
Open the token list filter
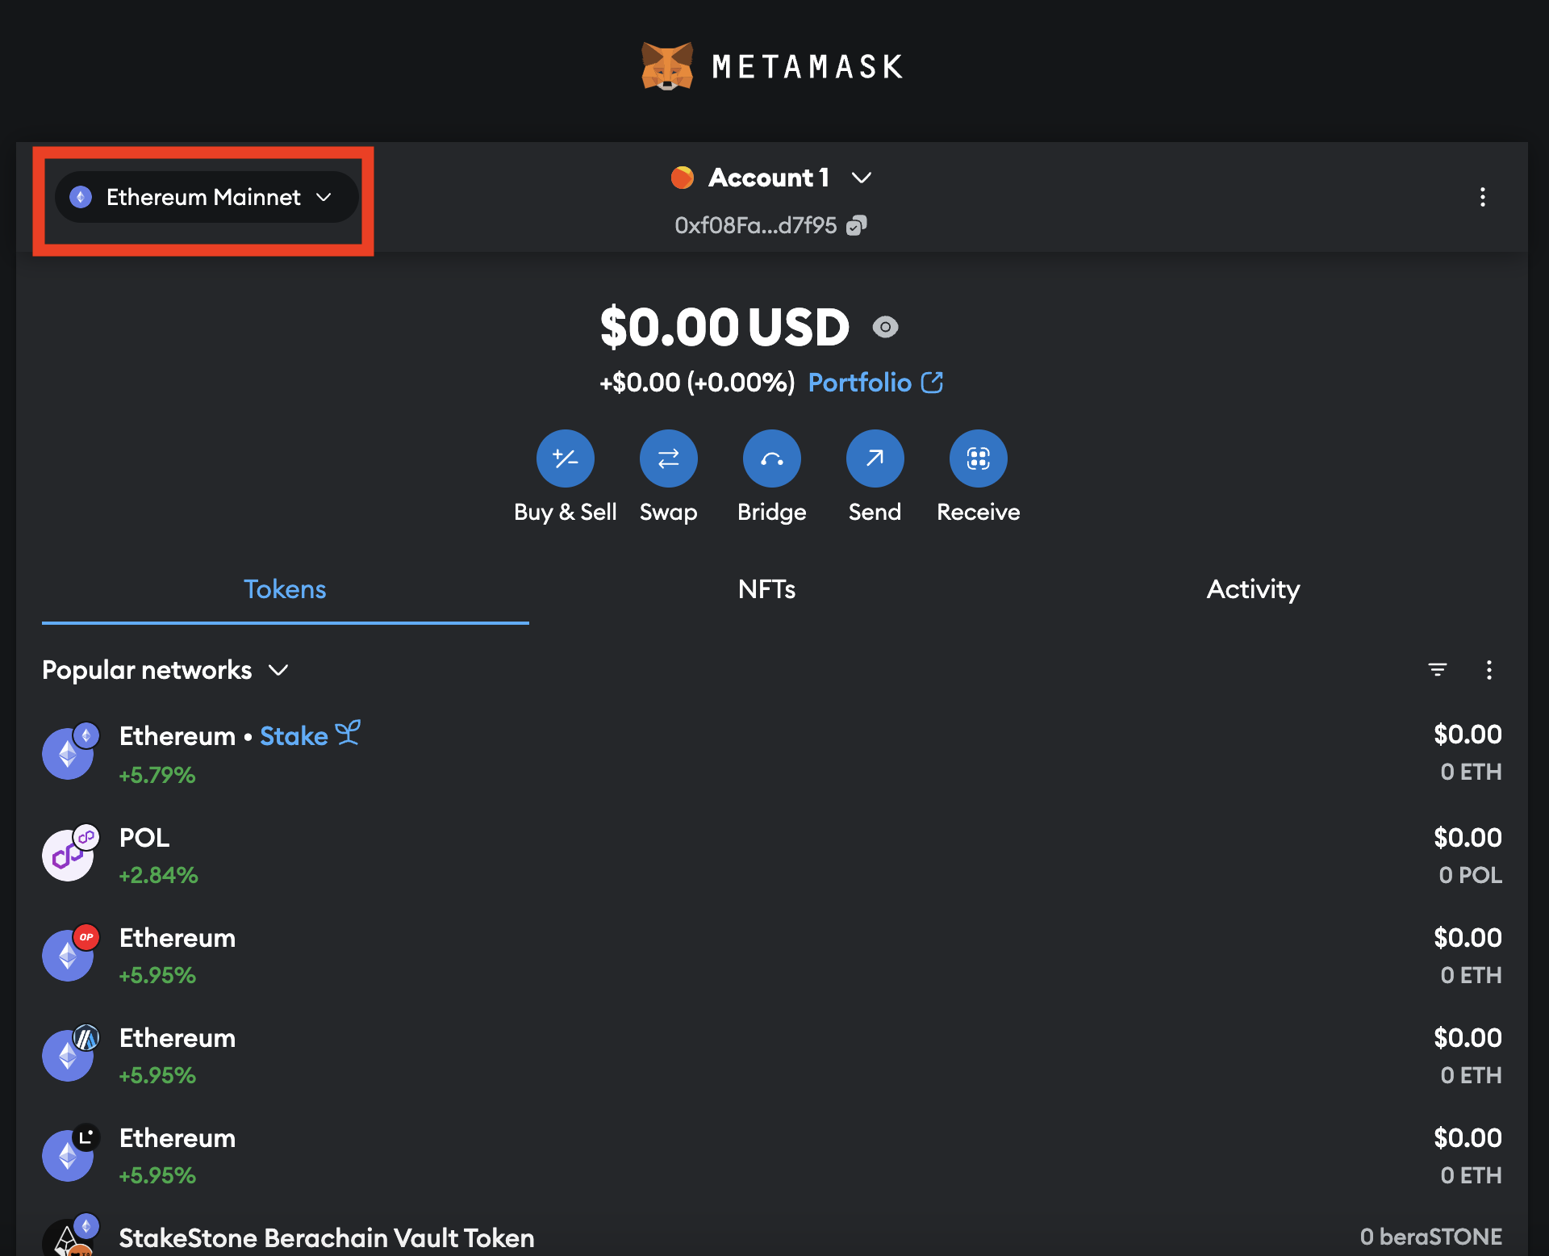click(x=1438, y=669)
